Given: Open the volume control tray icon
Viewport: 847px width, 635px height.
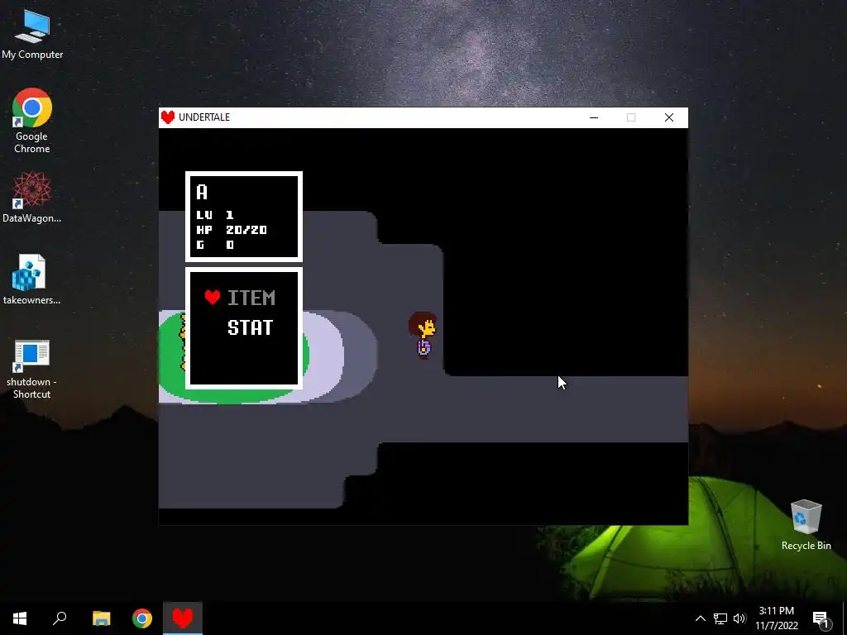Looking at the screenshot, I should (x=739, y=618).
